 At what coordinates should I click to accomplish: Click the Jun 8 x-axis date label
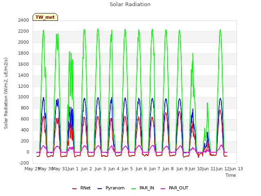click(168, 169)
